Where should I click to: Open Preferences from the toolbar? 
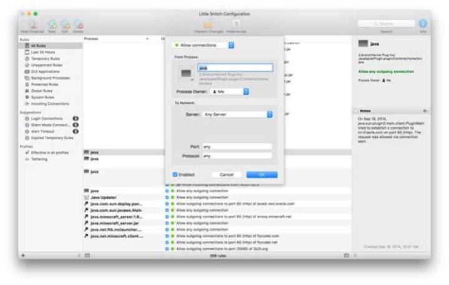tap(236, 24)
